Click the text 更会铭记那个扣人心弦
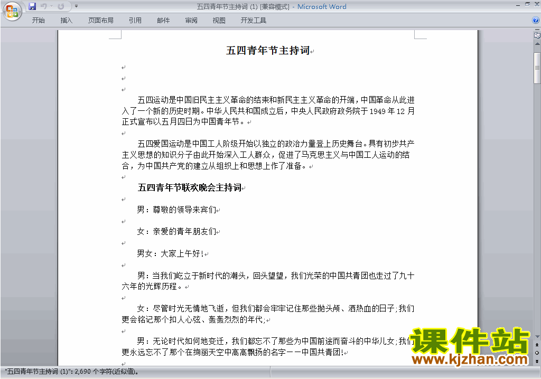 [161, 319]
